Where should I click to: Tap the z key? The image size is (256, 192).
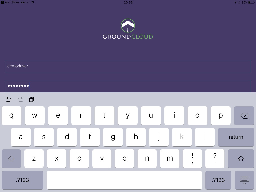pyautogui.click(x=34, y=159)
